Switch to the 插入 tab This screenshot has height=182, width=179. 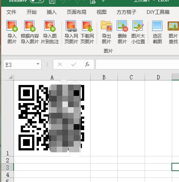click(52, 12)
